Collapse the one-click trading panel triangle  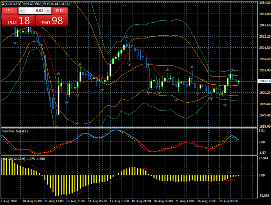click(x=3, y=4)
